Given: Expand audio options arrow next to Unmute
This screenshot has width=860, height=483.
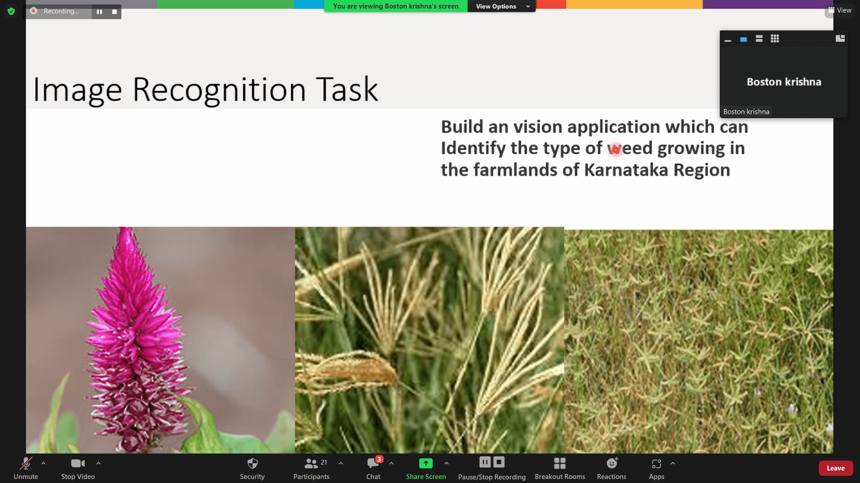Looking at the screenshot, I should coord(43,464).
